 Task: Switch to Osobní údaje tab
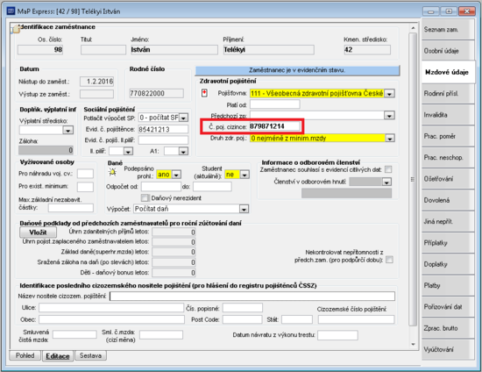point(447,51)
